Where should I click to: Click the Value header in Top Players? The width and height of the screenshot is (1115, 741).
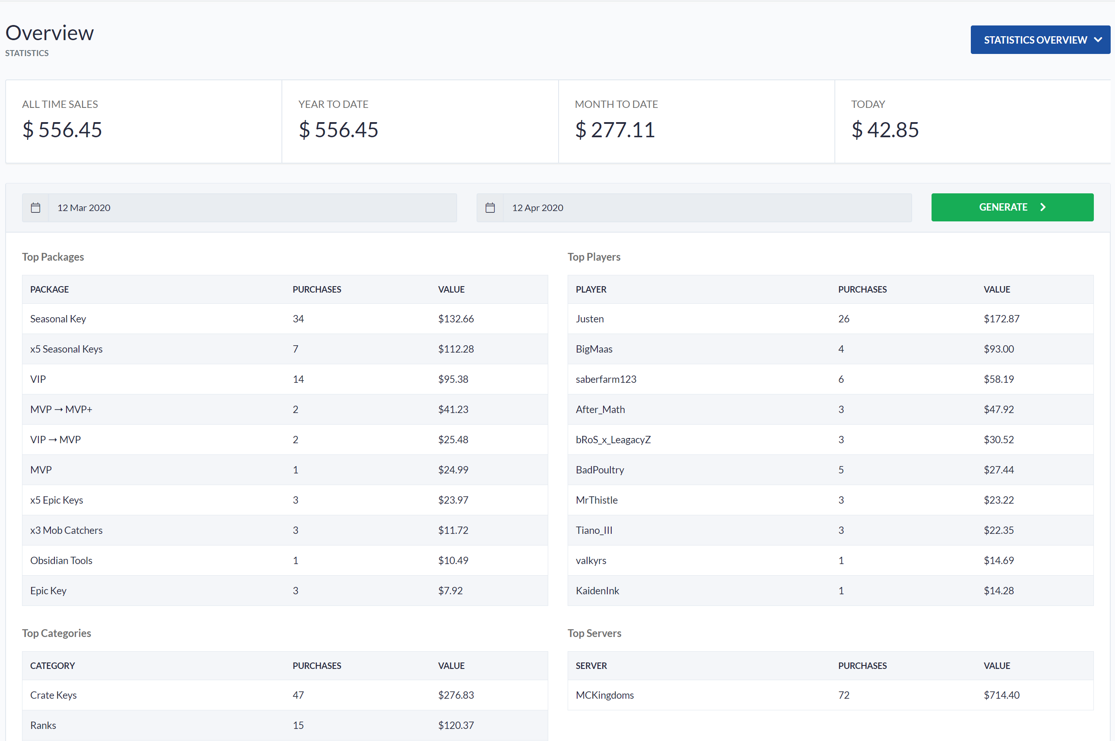996,289
